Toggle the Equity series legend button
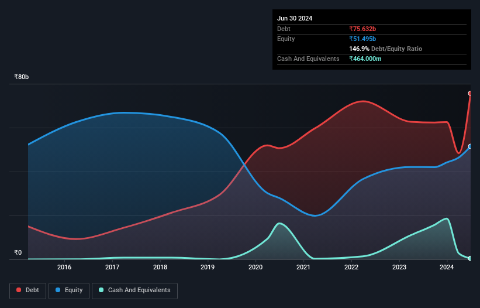The width and height of the screenshot is (480, 308). [x=69, y=290]
